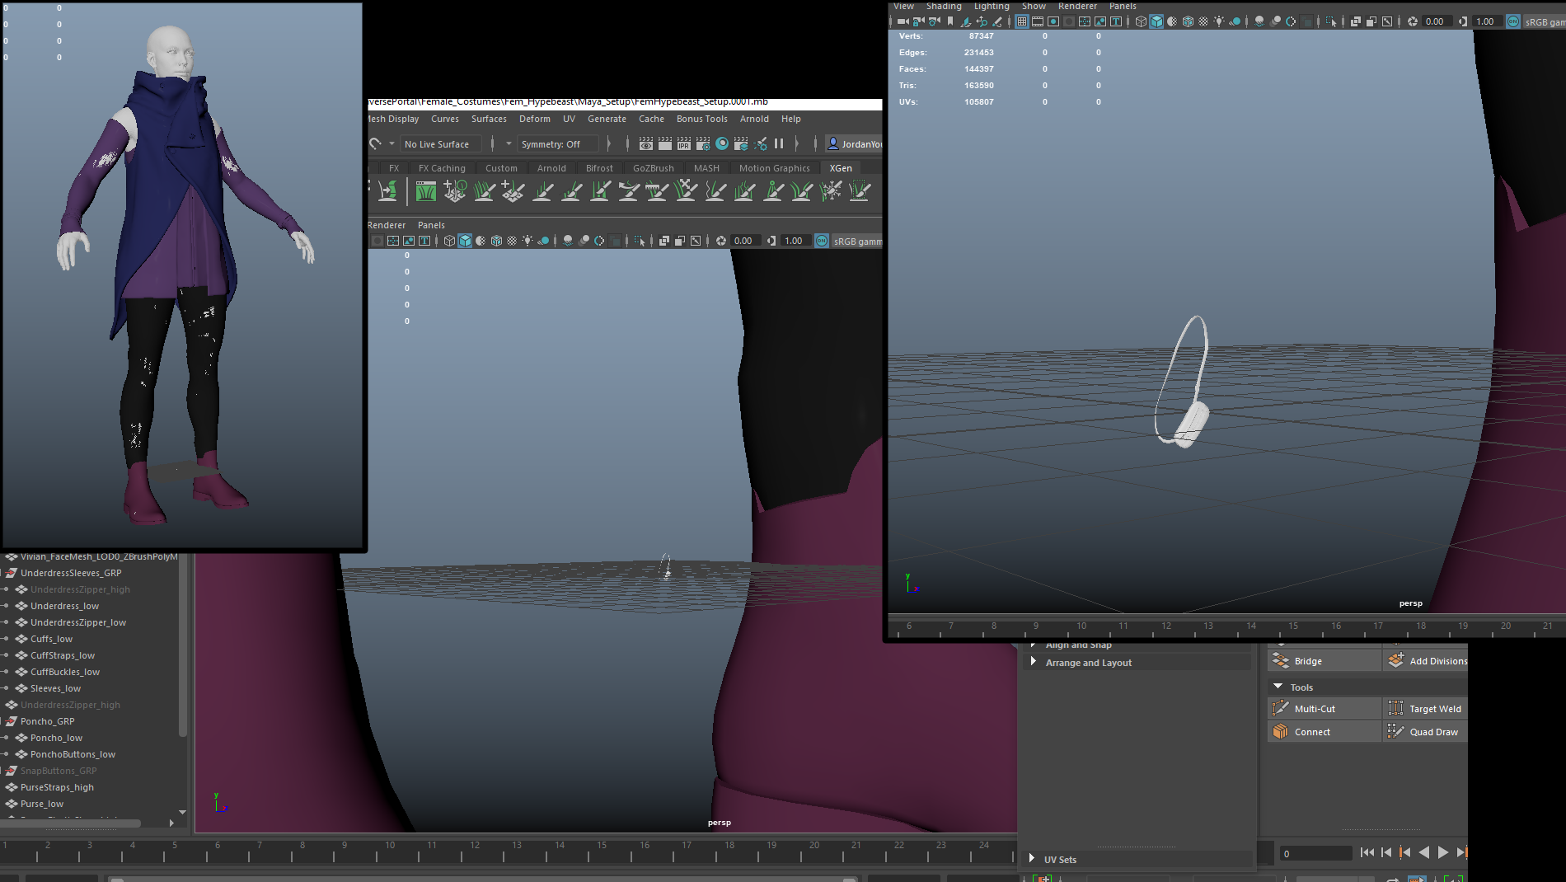Switch to the Motion Graphics shelf tab

774,167
